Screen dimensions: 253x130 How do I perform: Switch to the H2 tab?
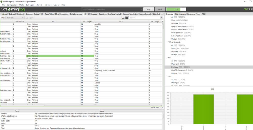pyautogui.click(x=89, y=14)
